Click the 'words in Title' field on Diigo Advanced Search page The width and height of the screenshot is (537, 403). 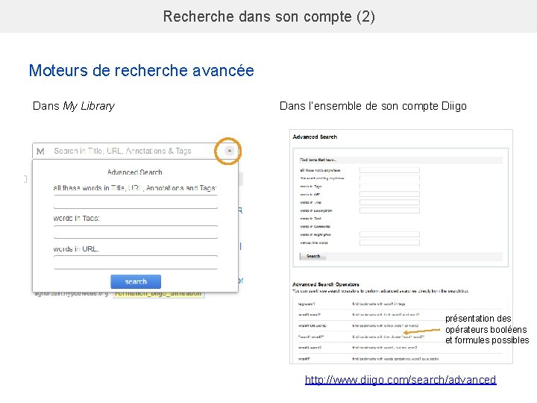click(x=389, y=202)
